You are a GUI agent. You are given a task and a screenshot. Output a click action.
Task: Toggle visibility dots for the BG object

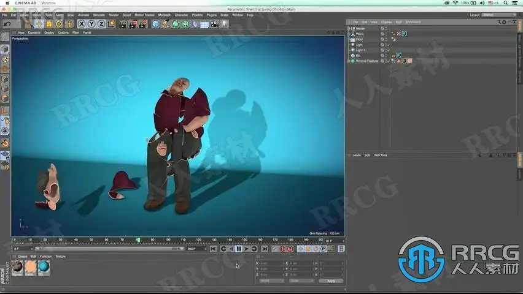pyautogui.click(x=386, y=56)
